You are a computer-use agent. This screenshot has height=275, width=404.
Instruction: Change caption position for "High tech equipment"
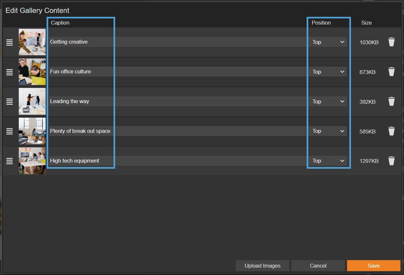pyautogui.click(x=328, y=161)
